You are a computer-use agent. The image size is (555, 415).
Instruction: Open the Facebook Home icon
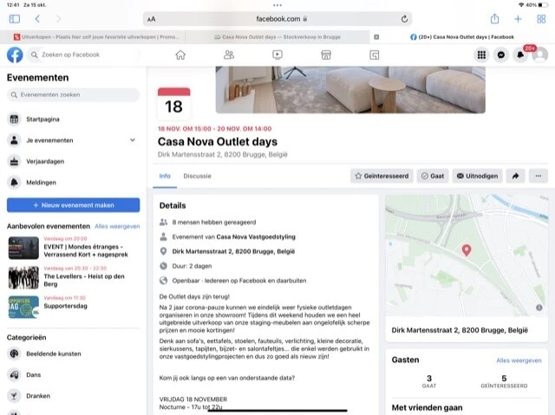click(x=180, y=55)
